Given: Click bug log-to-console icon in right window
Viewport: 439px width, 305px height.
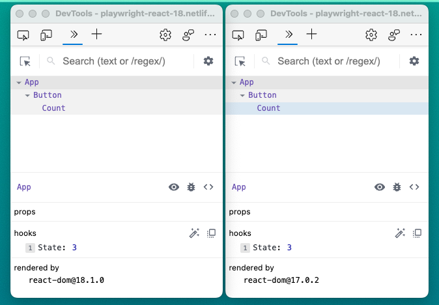Looking at the screenshot, I should coord(397,187).
